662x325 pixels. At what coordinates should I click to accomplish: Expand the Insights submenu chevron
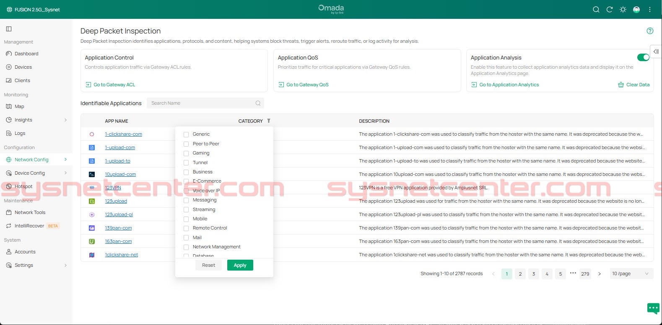pos(65,120)
